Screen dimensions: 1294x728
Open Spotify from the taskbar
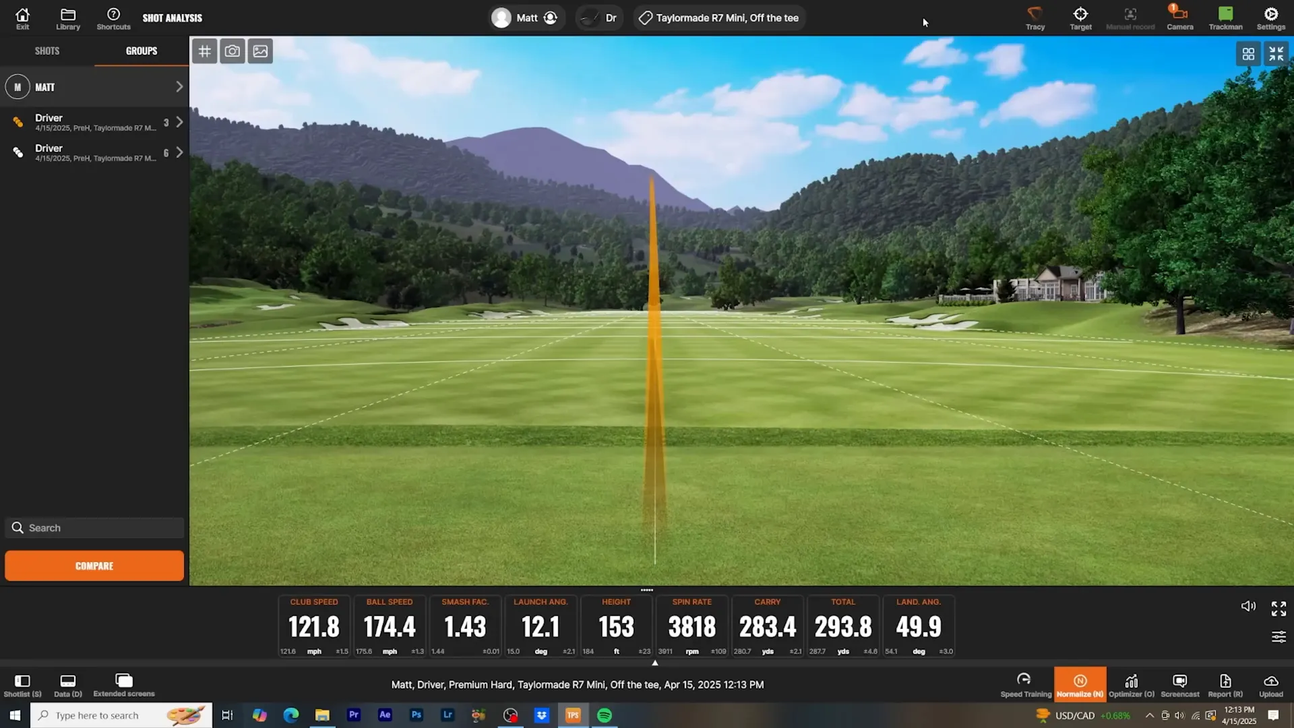(x=604, y=715)
